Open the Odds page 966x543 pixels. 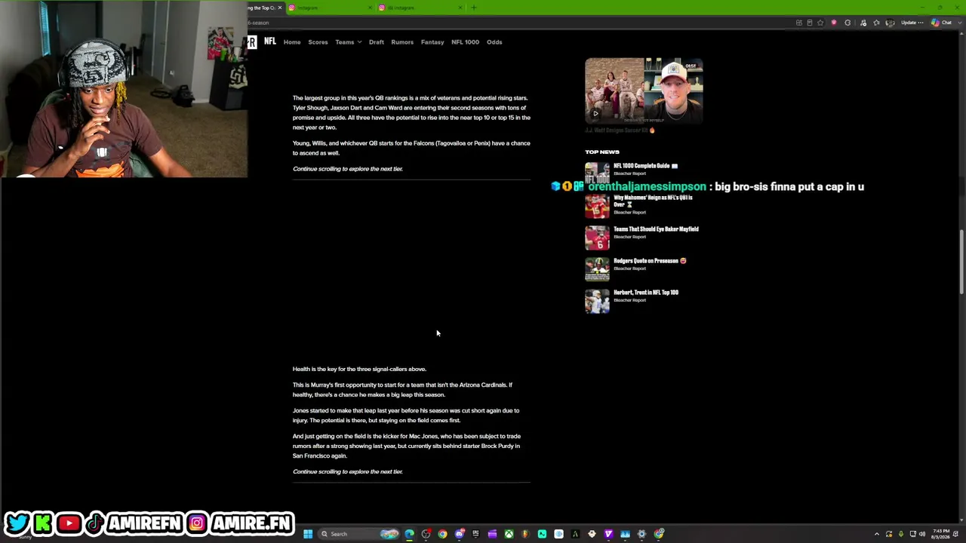coord(494,42)
